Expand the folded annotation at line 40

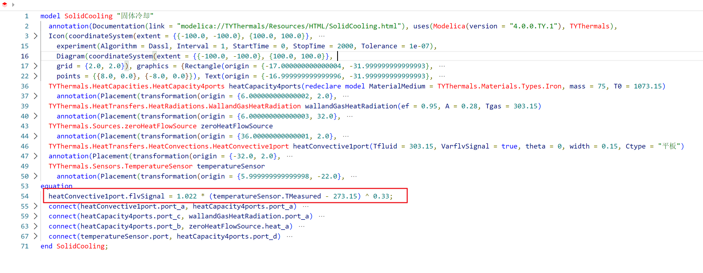point(36,116)
